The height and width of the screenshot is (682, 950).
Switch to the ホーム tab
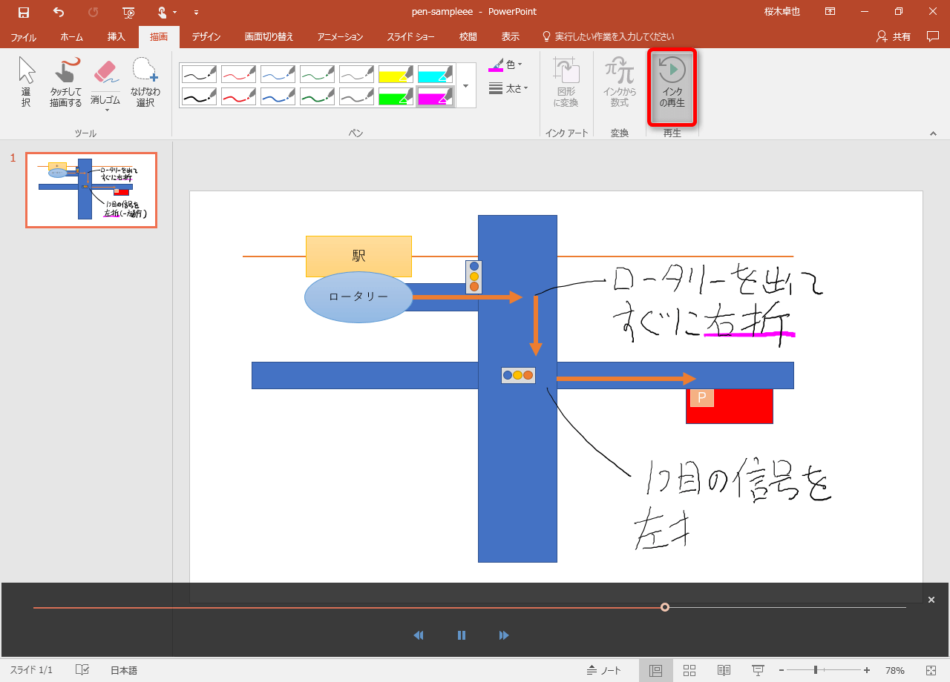coord(72,36)
